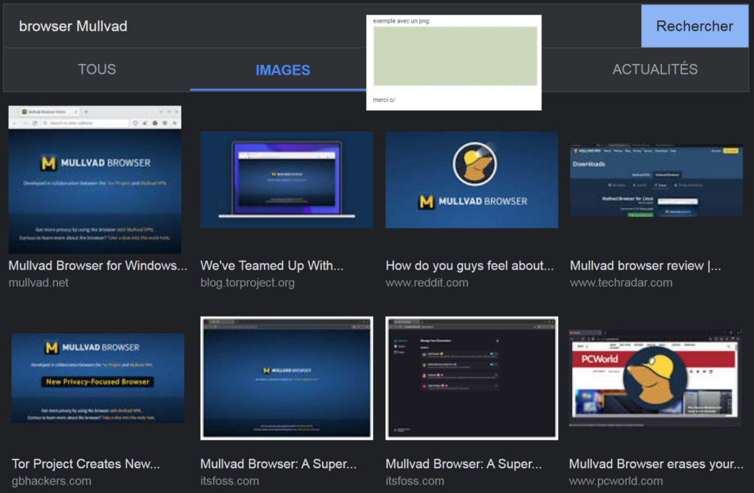This screenshot has width=754, height=493.
Task: Open the itsfoss dark extensions screenshot thumbnail
Action: tap(472, 378)
